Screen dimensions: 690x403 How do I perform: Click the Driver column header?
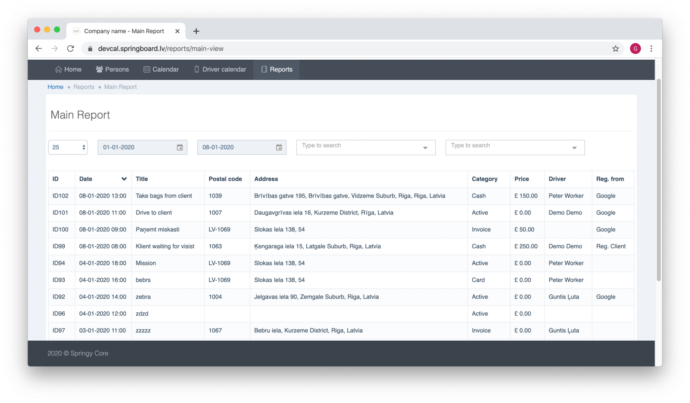tap(568, 179)
